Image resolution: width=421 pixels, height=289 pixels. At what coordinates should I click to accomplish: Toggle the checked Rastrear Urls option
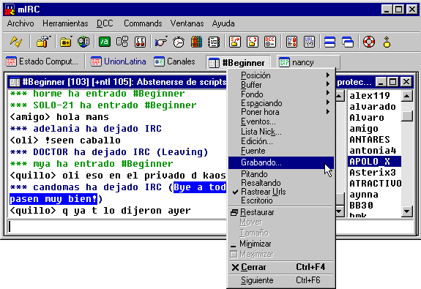pos(281,192)
